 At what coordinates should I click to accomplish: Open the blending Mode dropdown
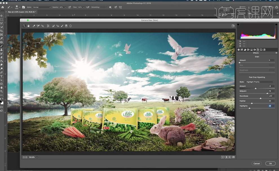(42, 7)
